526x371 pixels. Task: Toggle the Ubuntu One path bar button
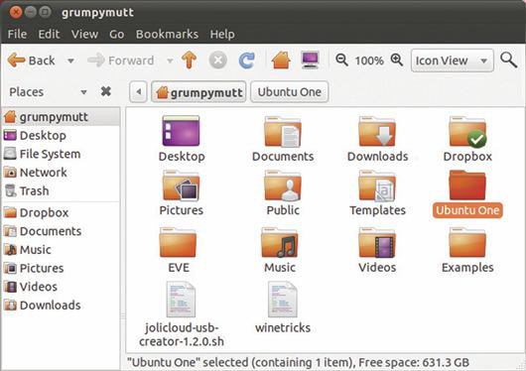[x=289, y=91]
